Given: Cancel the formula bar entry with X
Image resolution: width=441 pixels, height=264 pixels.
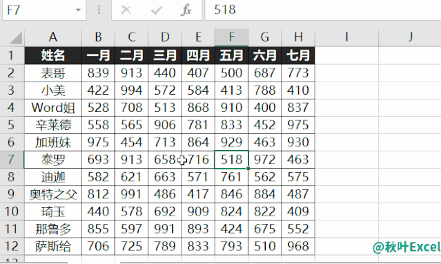Looking at the screenshot, I should coord(126,10).
